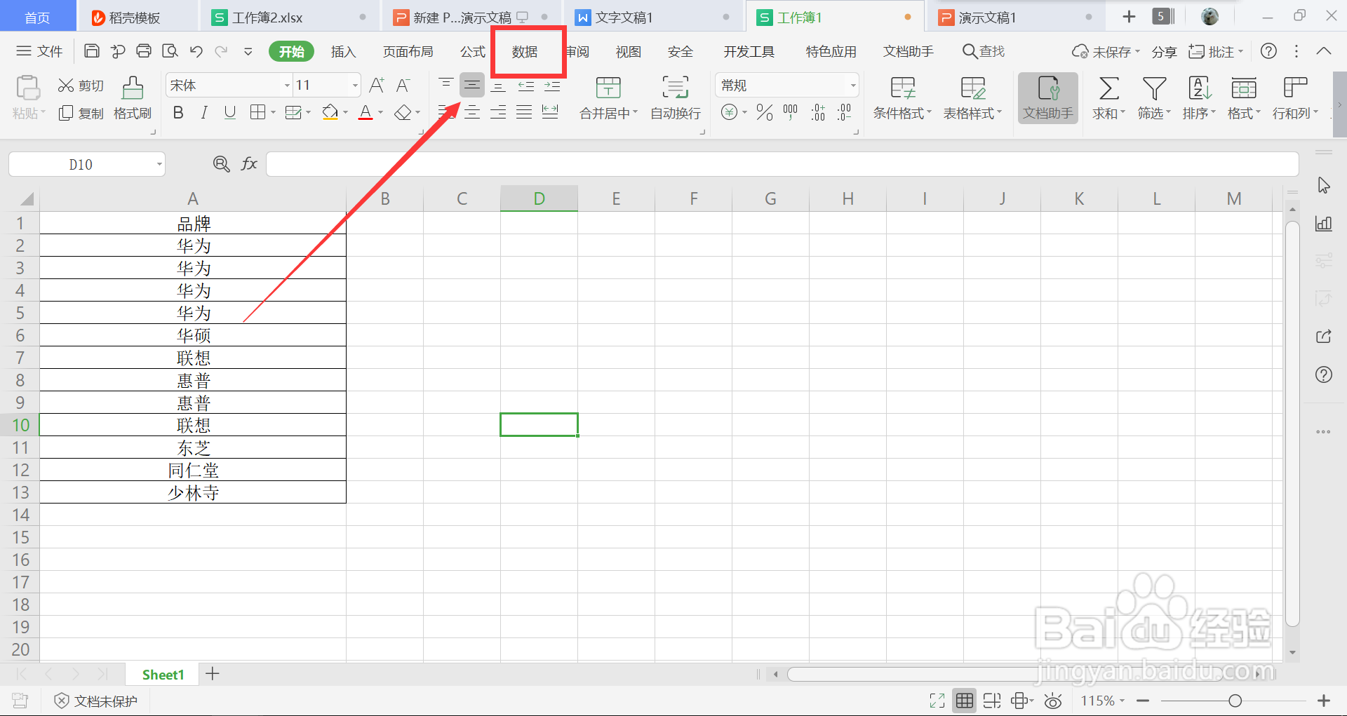
Task: Select the Sheet1 sheet tab
Action: (x=163, y=675)
